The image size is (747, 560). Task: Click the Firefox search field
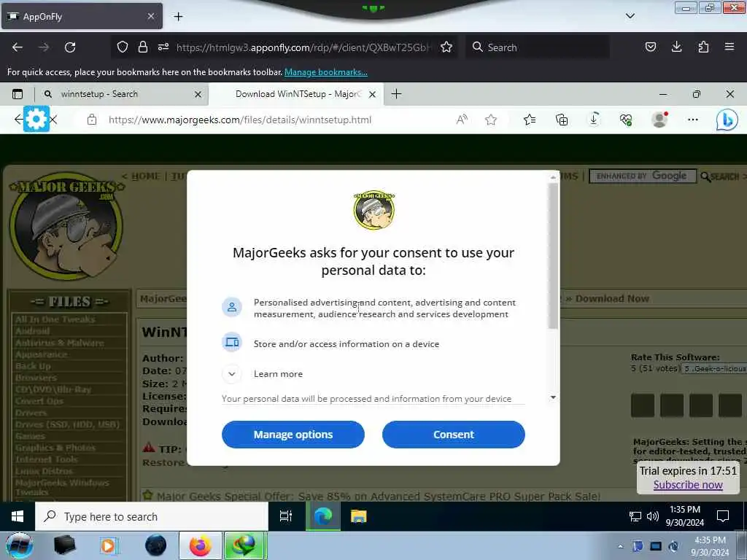pyautogui.click(x=538, y=47)
